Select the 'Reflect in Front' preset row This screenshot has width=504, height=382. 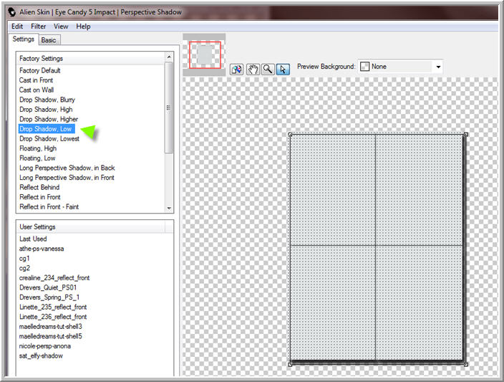[40, 197]
